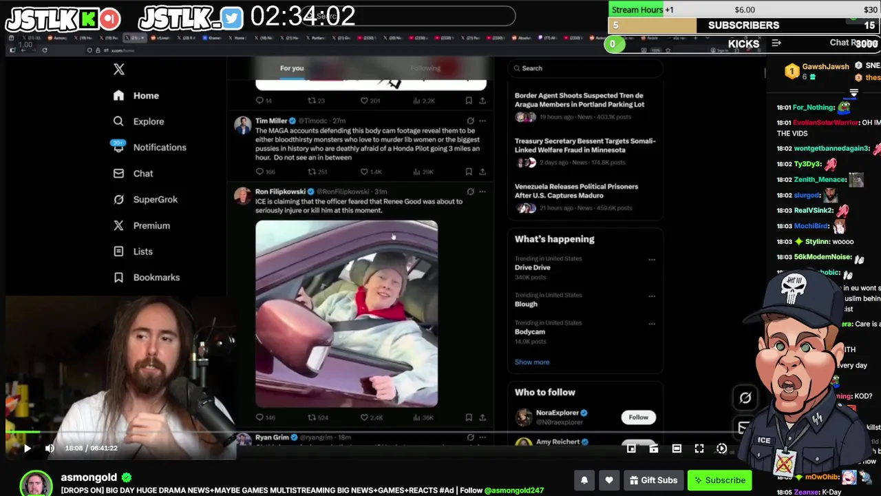Click chat user For_Nothing's name
Image resolution: width=881 pixels, height=496 pixels.
[814, 107]
